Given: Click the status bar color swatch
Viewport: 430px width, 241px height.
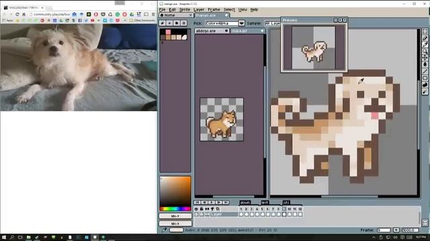Looking at the screenshot, I should tap(176, 230).
